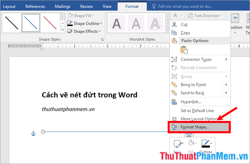Expand the Connector Types submenu

tap(226, 59)
